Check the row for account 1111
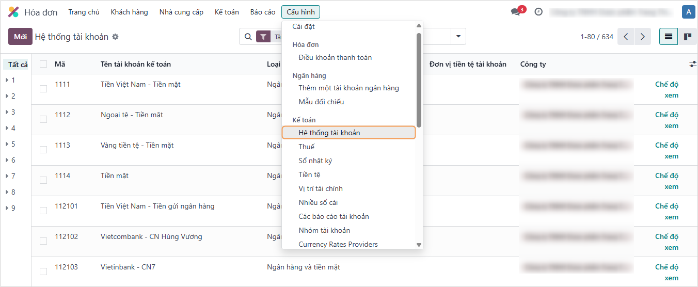The image size is (698, 287). click(43, 89)
